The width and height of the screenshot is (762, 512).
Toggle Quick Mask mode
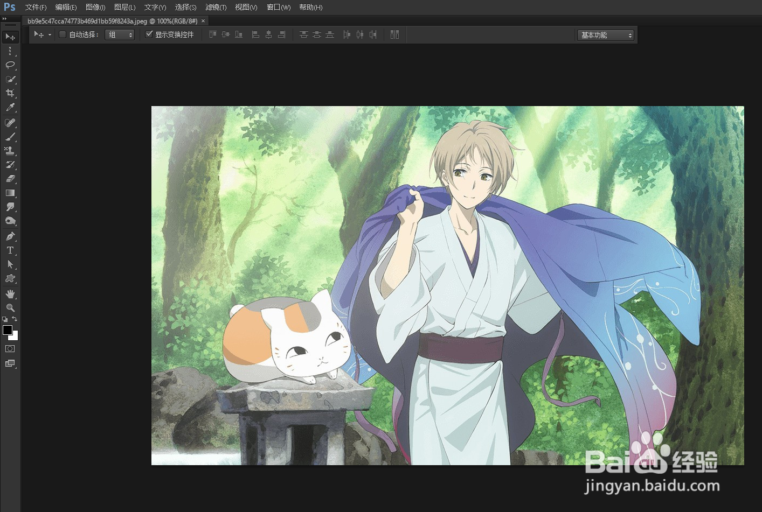coord(10,349)
